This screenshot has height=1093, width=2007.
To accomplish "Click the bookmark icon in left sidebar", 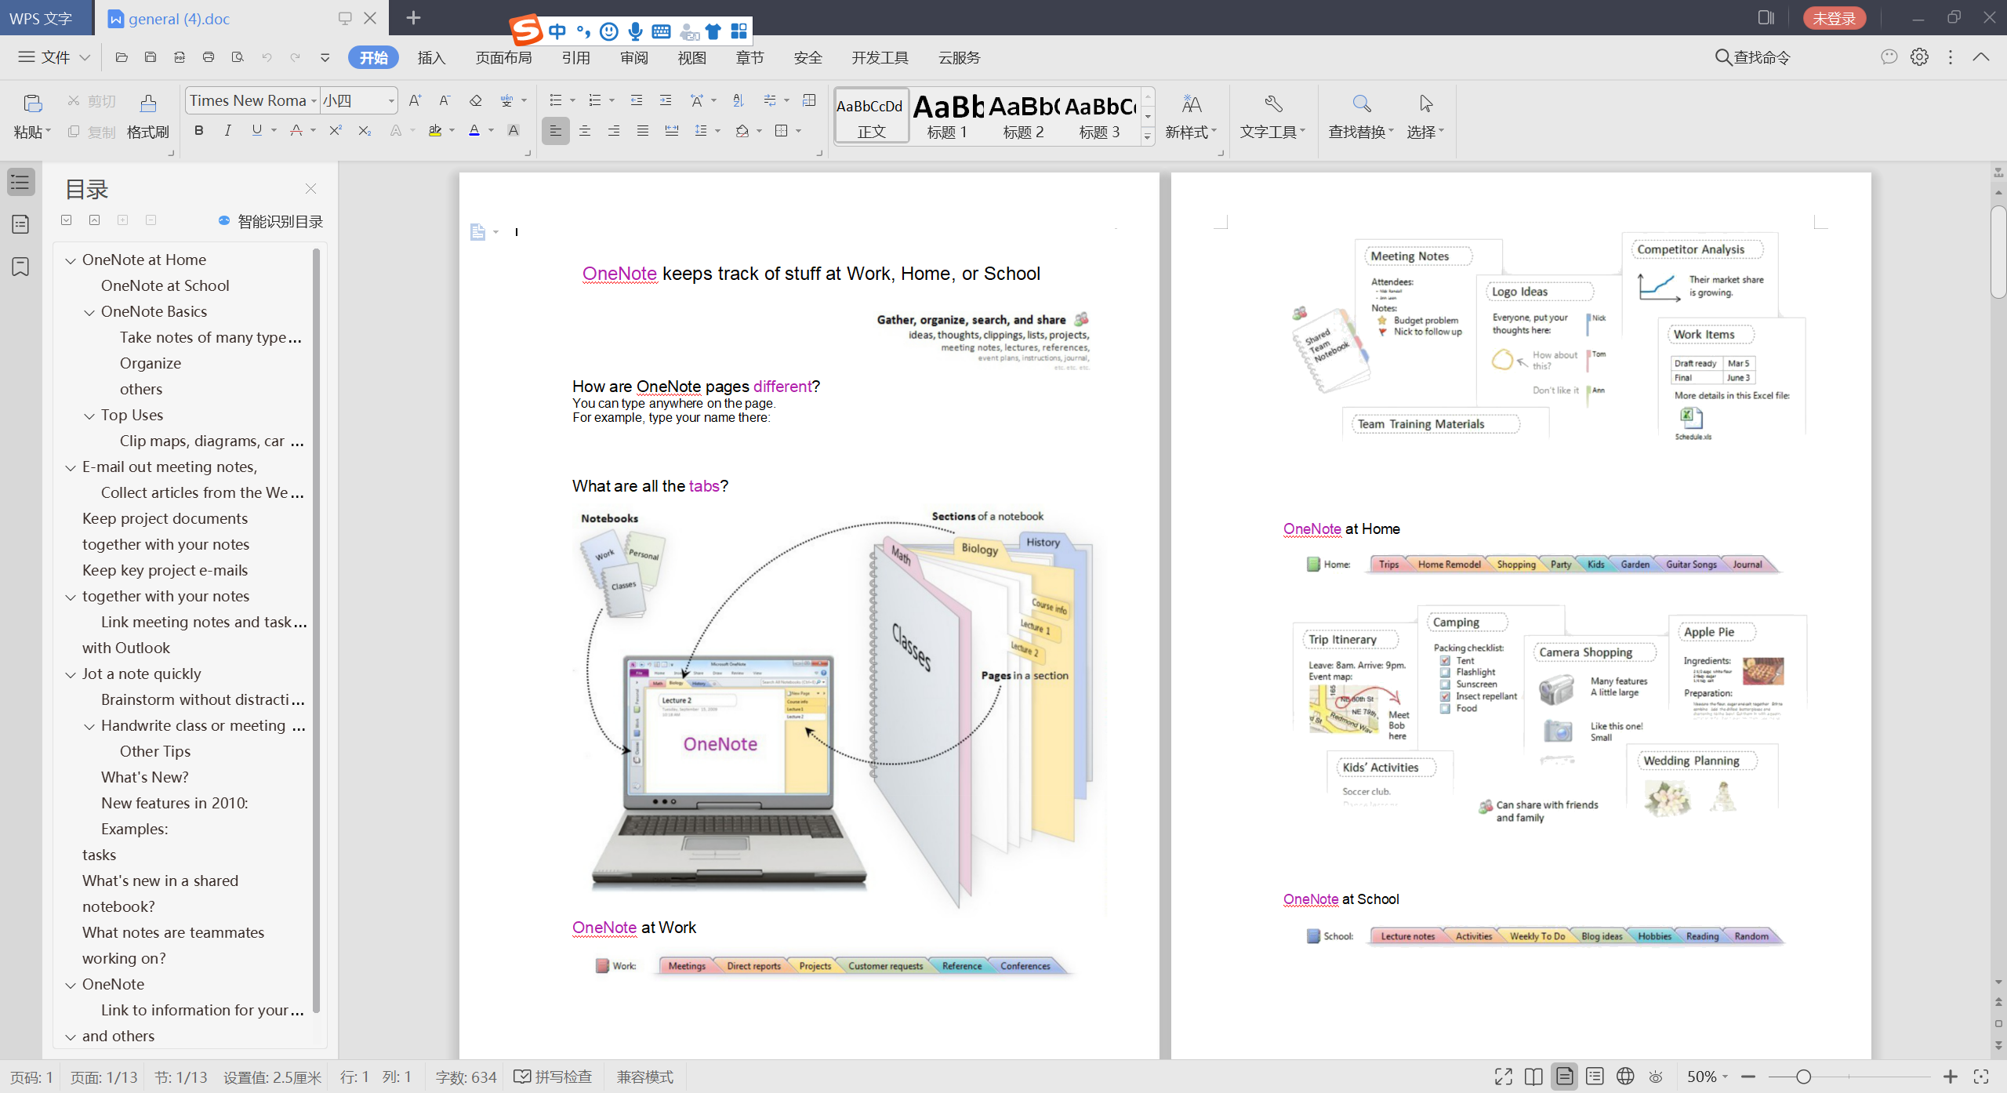I will (21, 267).
